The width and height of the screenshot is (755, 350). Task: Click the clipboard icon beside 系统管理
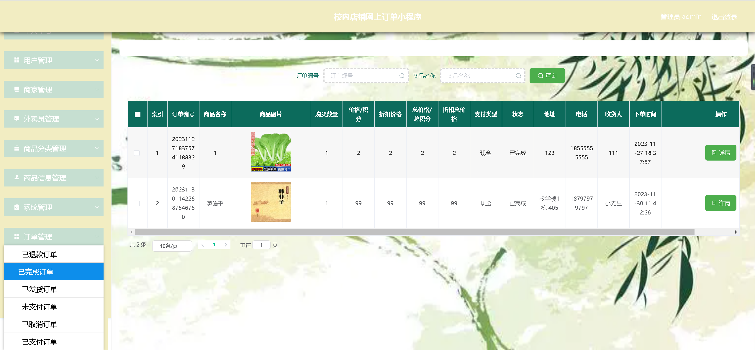pyautogui.click(x=17, y=207)
